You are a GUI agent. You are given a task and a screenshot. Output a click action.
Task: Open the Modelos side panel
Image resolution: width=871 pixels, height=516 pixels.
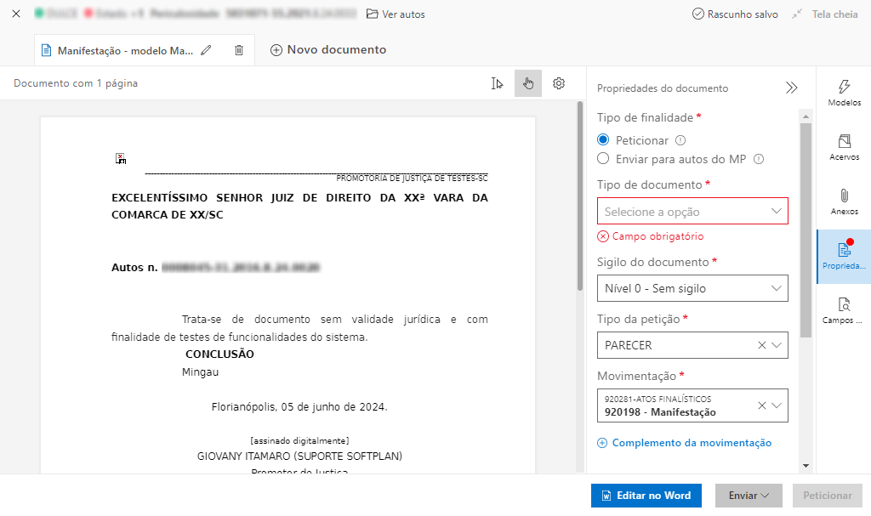click(x=844, y=93)
